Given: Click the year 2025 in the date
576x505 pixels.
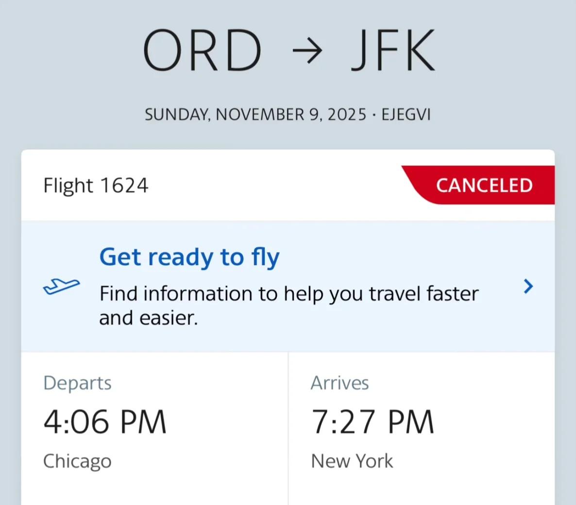Looking at the screenshot, I should click(347, 115).
